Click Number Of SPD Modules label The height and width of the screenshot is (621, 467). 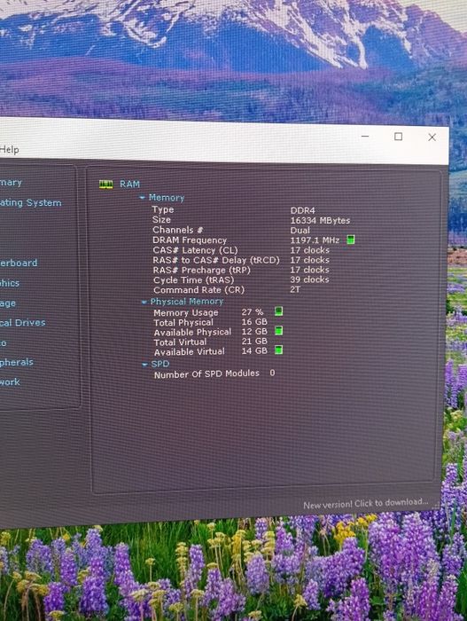click(x=207, y=373)
